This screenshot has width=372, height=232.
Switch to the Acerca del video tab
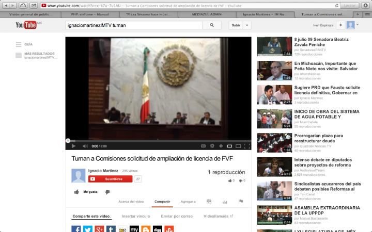[131, 202]
